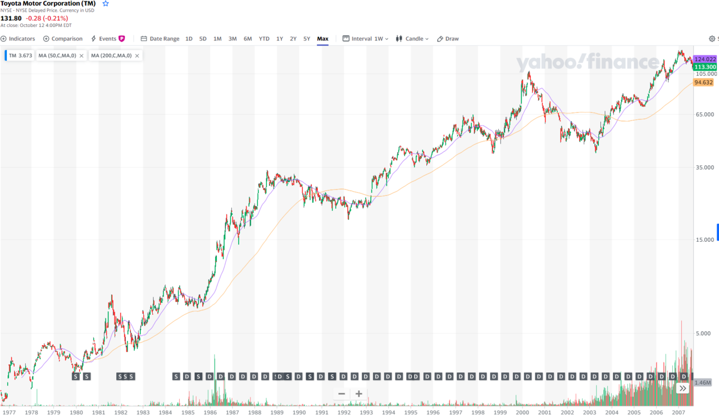The width and height of the screenshot is (719, 420).
Task: Click the lightning icon beside Events
Action: point(93,39)
